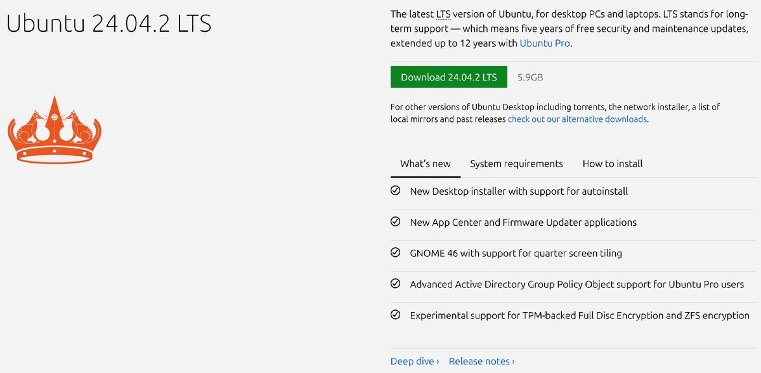Click the chevron arrow after Deep dive
761x373 pixels.
(438, 362)
